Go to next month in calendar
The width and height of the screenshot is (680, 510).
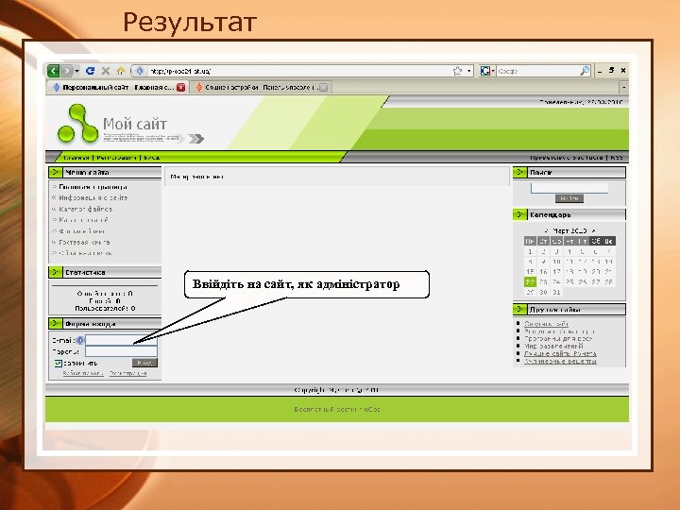pyautogui.click(x=593, y=230)
